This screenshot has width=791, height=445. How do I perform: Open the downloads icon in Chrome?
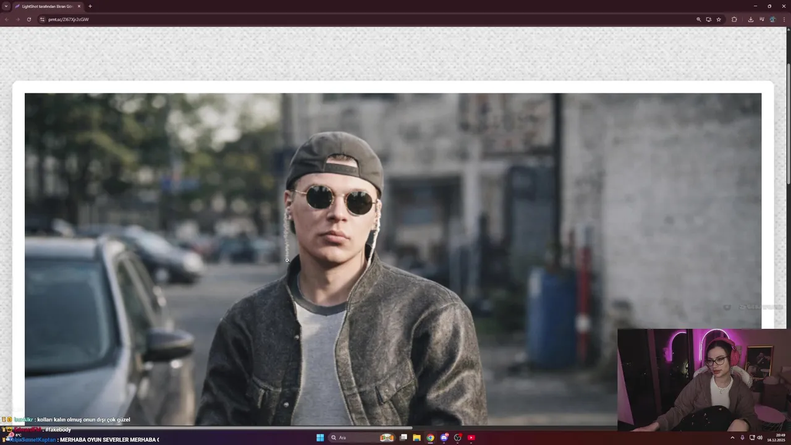[x=750, y=19]
